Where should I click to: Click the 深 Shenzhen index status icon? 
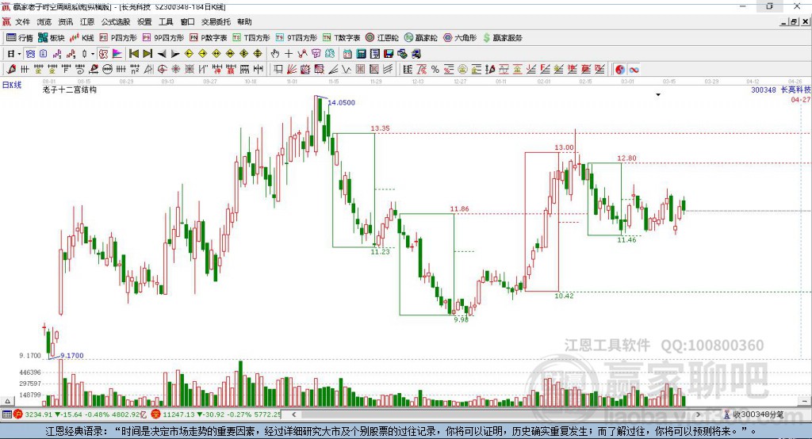tap(156, 414)
